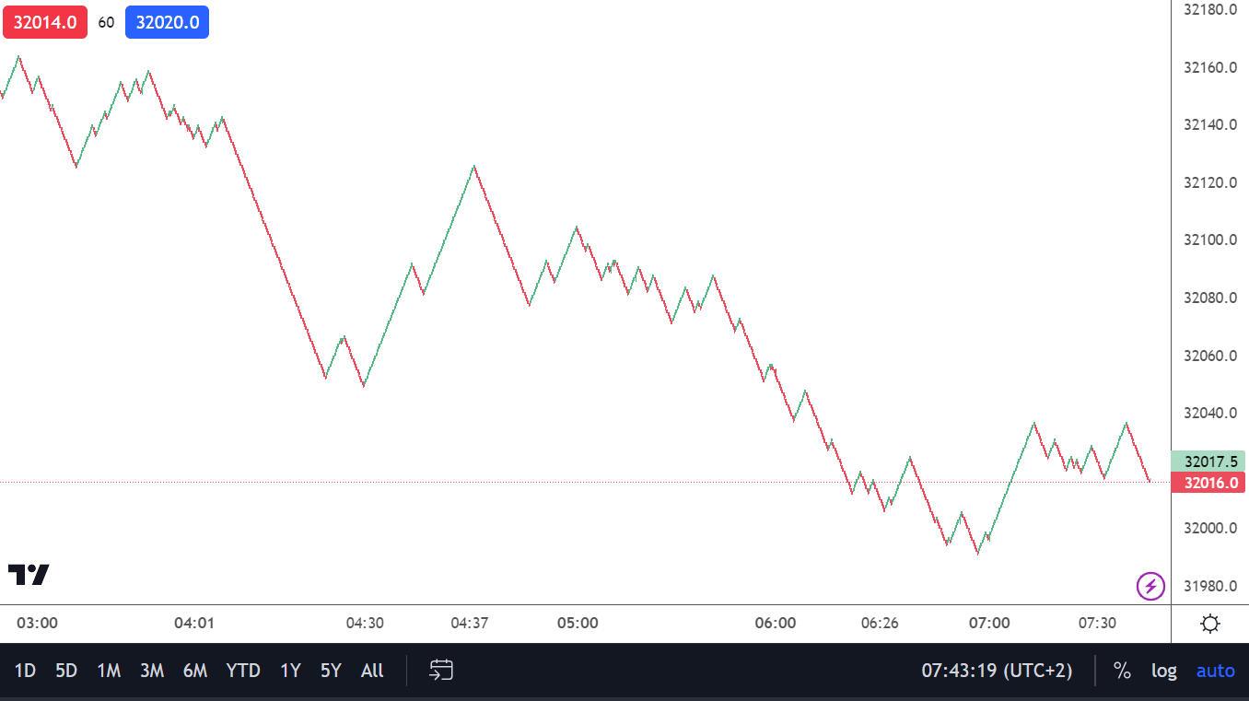1249x701 pixels.
Task: Select the blue buy price 32020.0
Action: [x=167, y=22]
